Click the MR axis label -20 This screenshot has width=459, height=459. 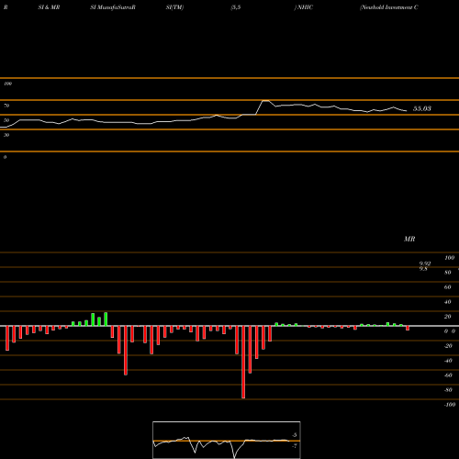[x=448, y=346]
